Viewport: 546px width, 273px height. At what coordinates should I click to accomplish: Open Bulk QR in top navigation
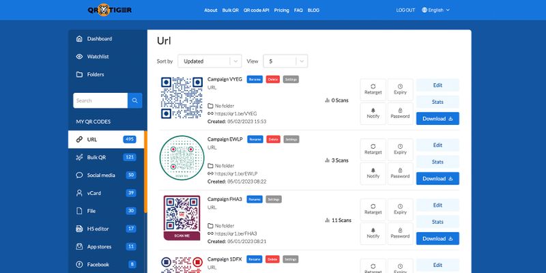tap(231, 10)
